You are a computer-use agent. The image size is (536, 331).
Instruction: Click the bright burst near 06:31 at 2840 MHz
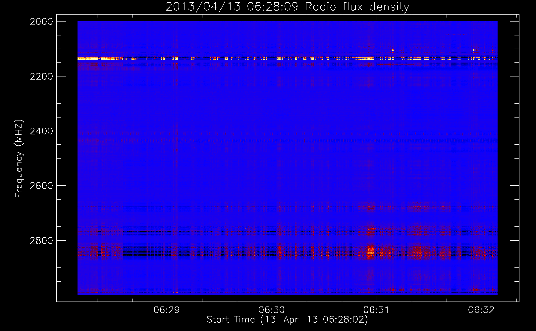point(371,250)
